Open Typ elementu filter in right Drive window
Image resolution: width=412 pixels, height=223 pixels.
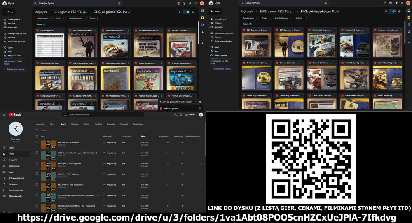[249, 18]
